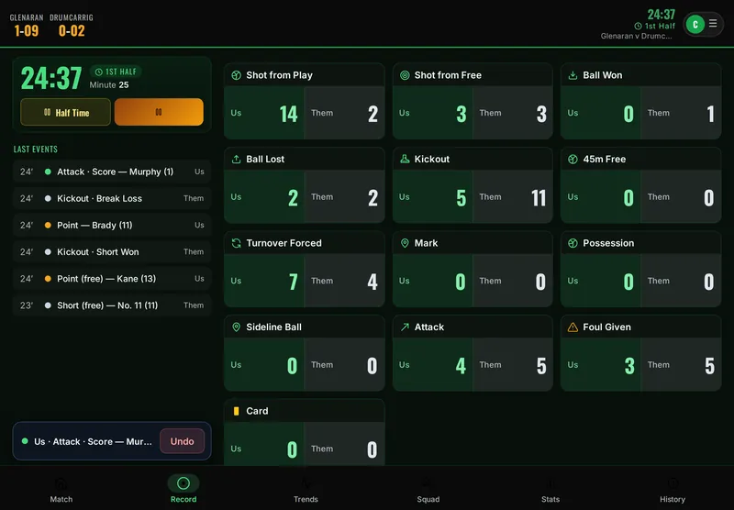Screen dimensions: 734x510
Task: Record Ball Lost for Us
Action: click(264, 196)
